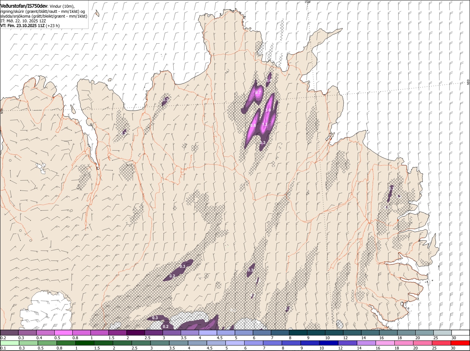
Task: Click the 0.7 precipitation value on map
Action: tap(258, 93)
